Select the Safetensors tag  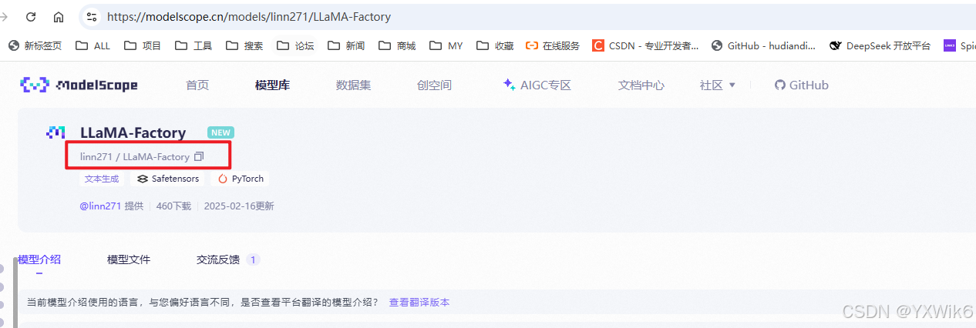168,179
